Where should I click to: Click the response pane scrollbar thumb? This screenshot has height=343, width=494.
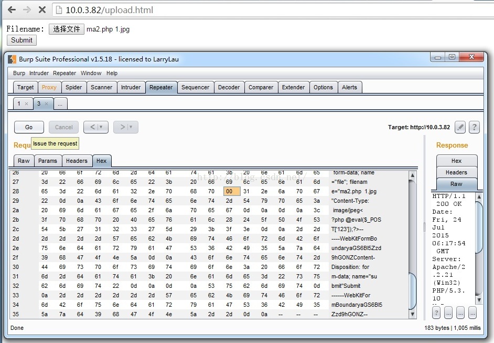tap(479, 227)
